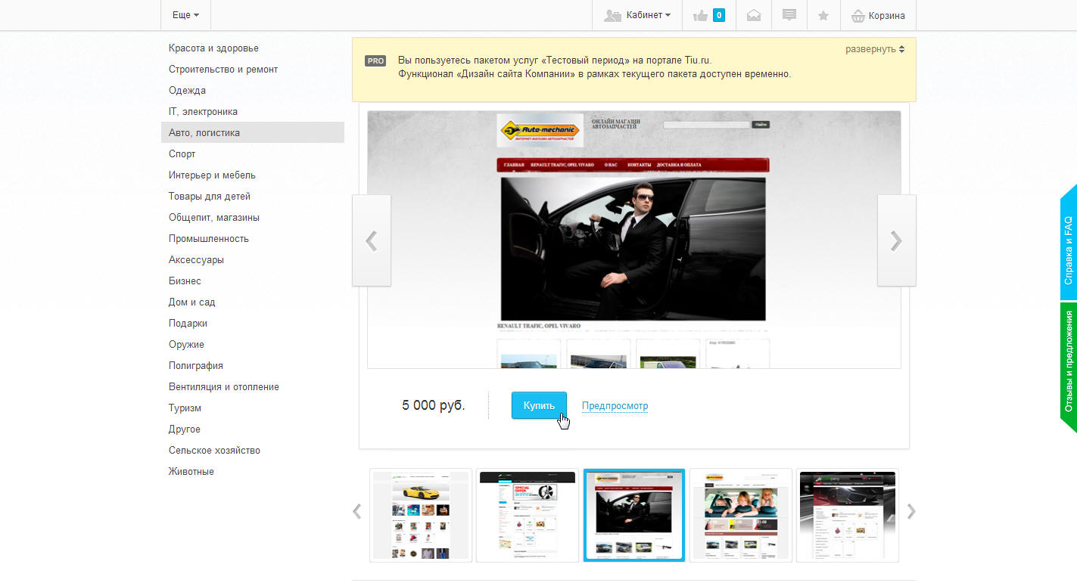Show the previous large preview arrow
Image resolution: width=1077 pixels, height=586 pixels.
click(372, 240)
